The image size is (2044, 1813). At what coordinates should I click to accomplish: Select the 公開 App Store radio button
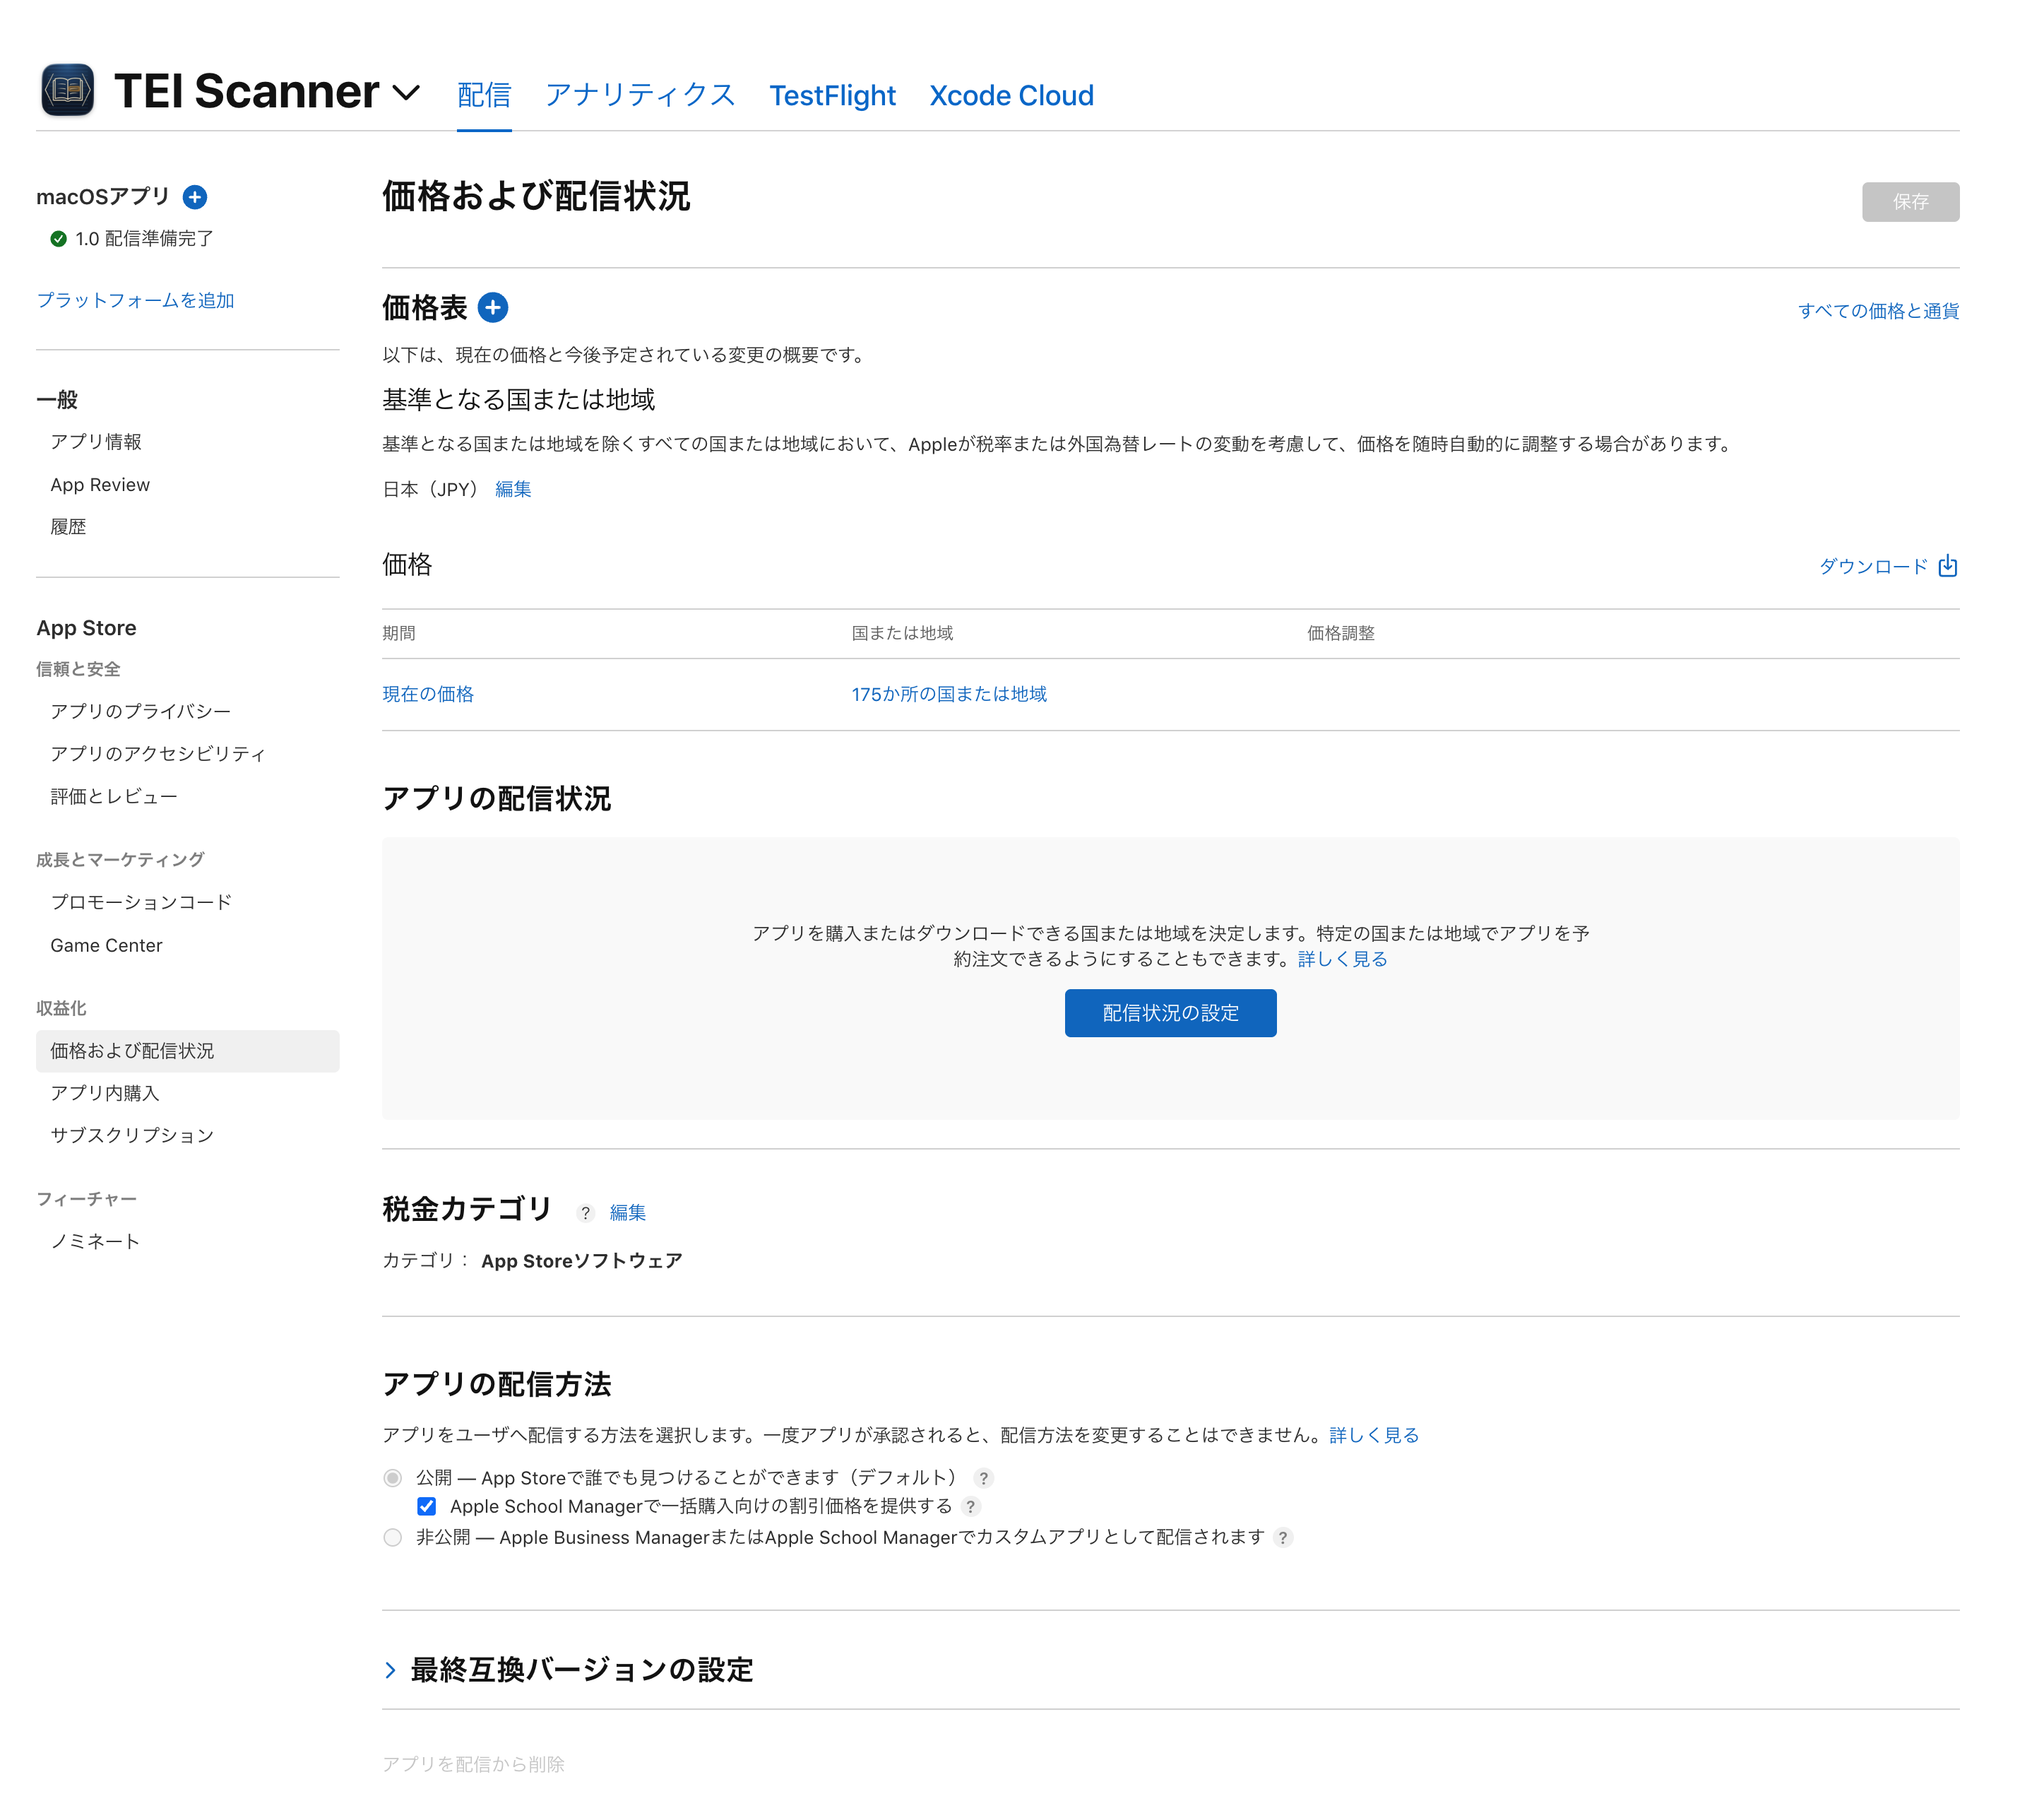[393, 1478]
